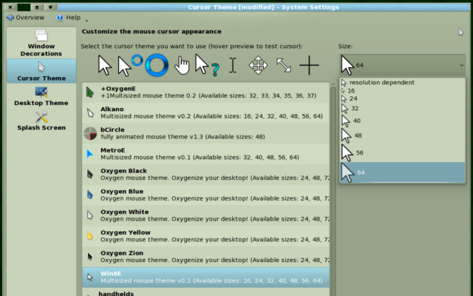Collapse the Size combo box showing 64
473x296 pixels.
pos(402,65)
